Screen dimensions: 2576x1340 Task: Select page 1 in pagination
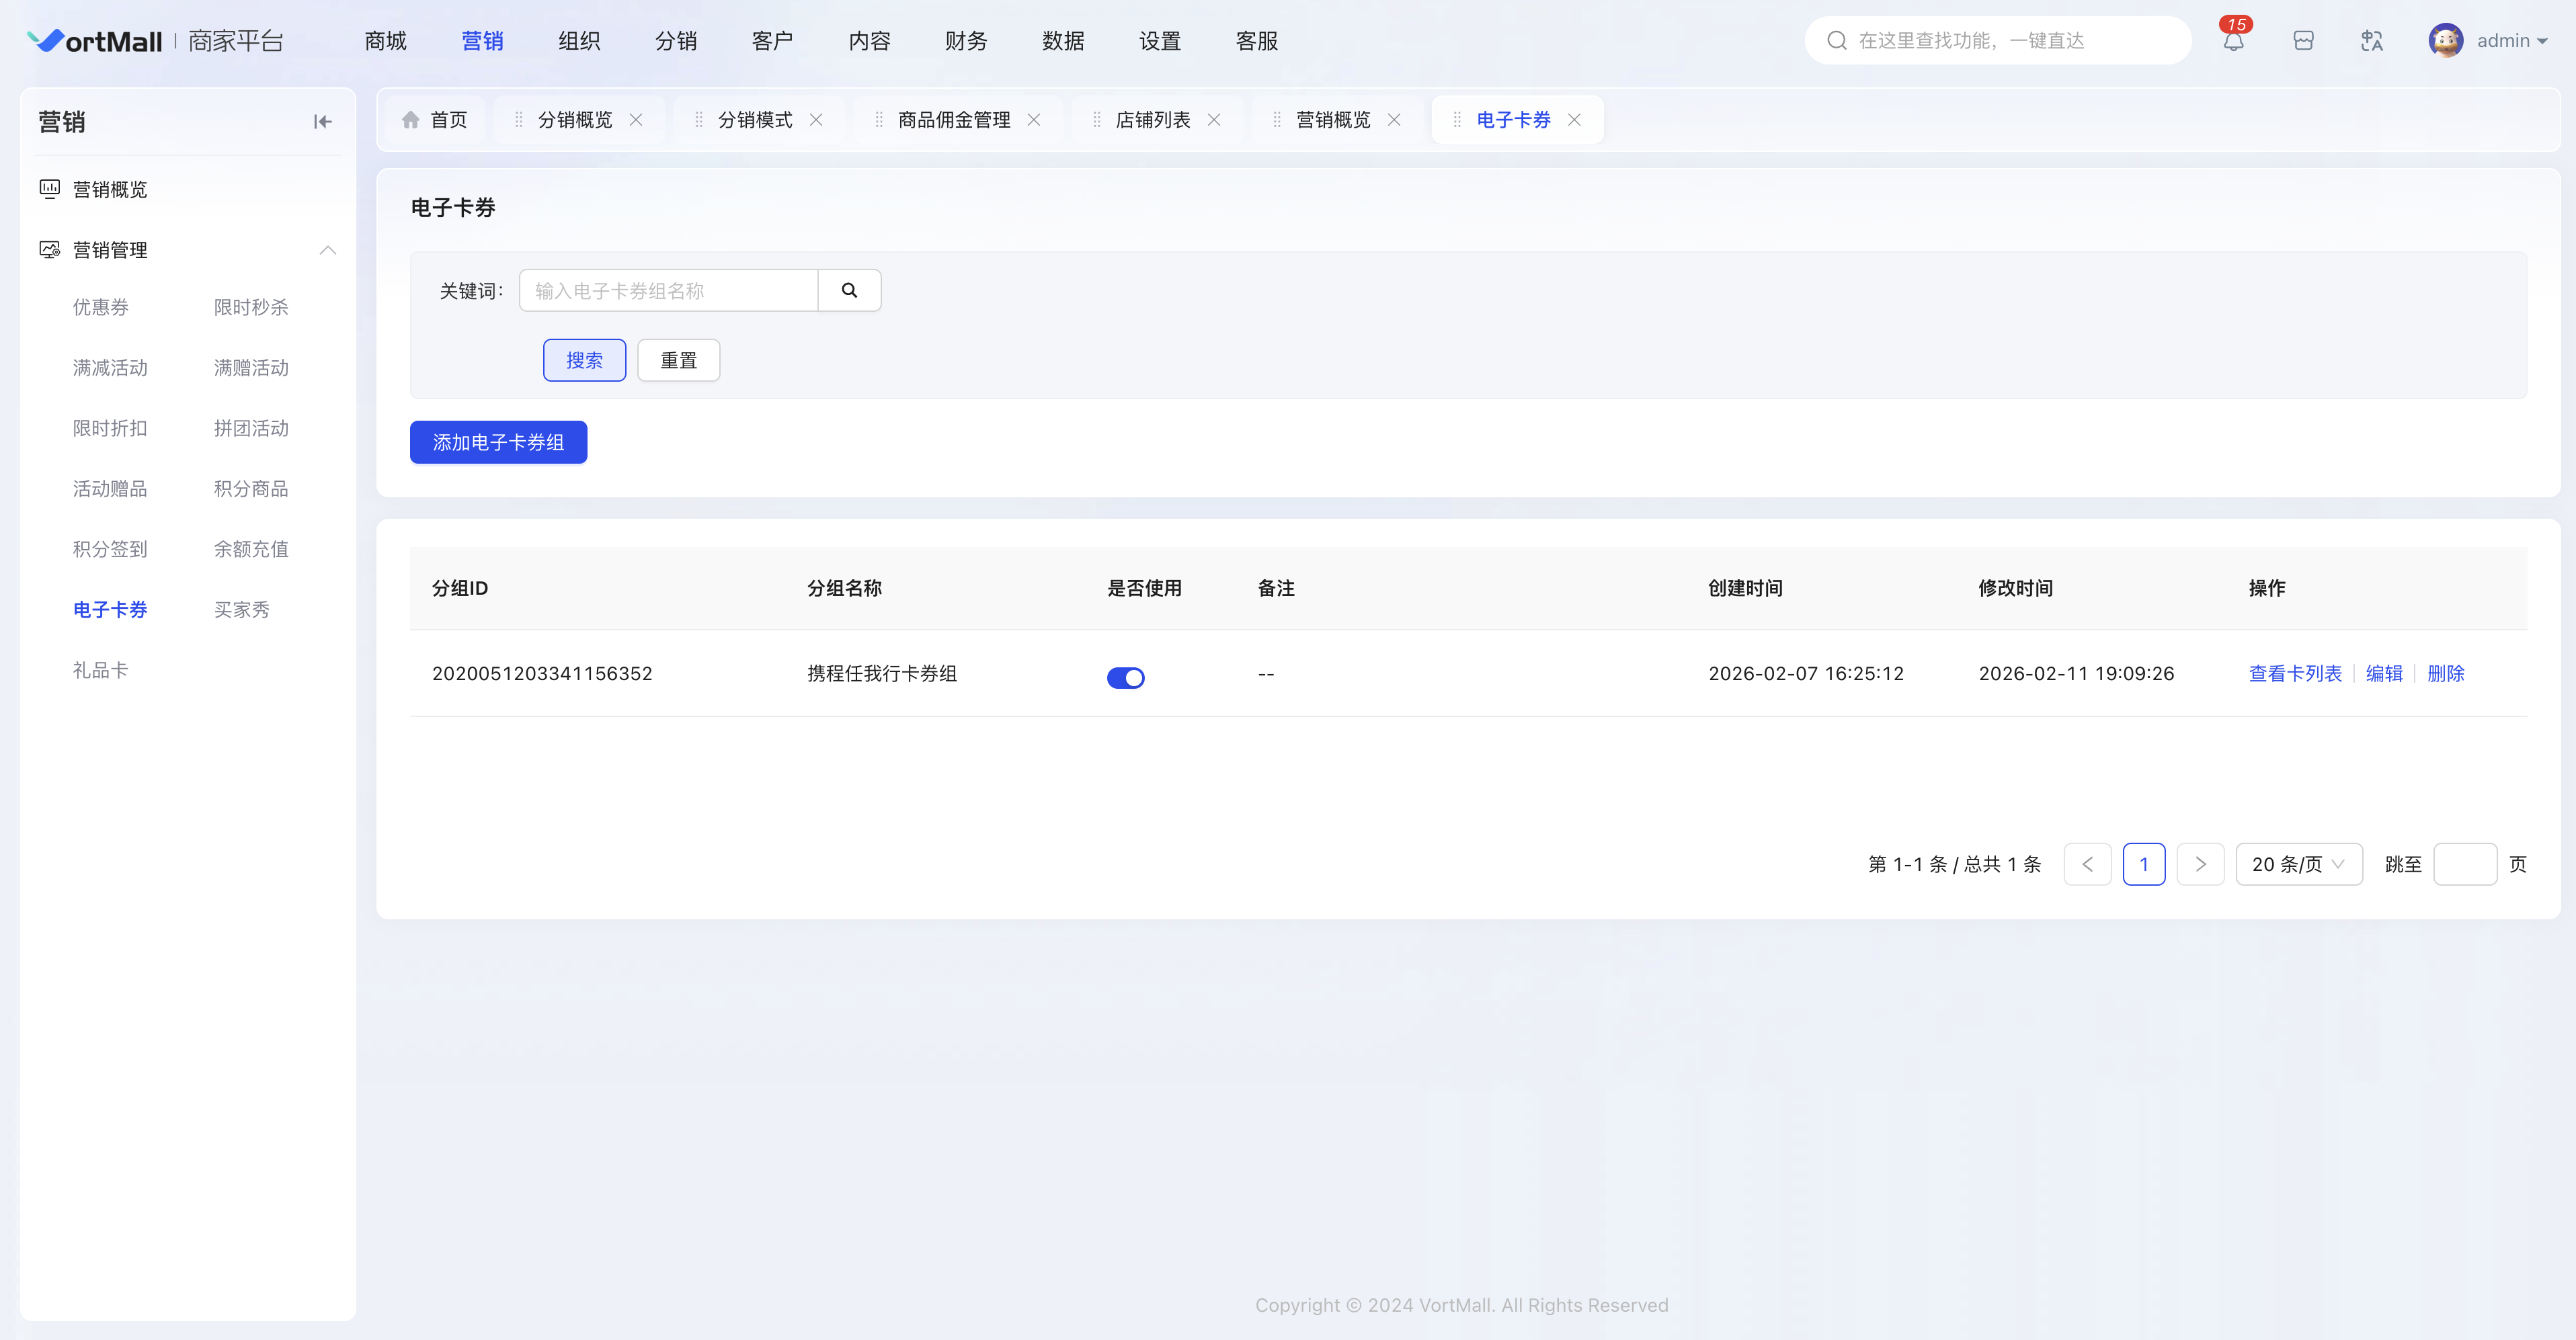pos(2144,864)
